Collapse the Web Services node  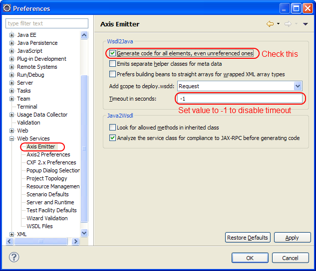pos(11,138)
